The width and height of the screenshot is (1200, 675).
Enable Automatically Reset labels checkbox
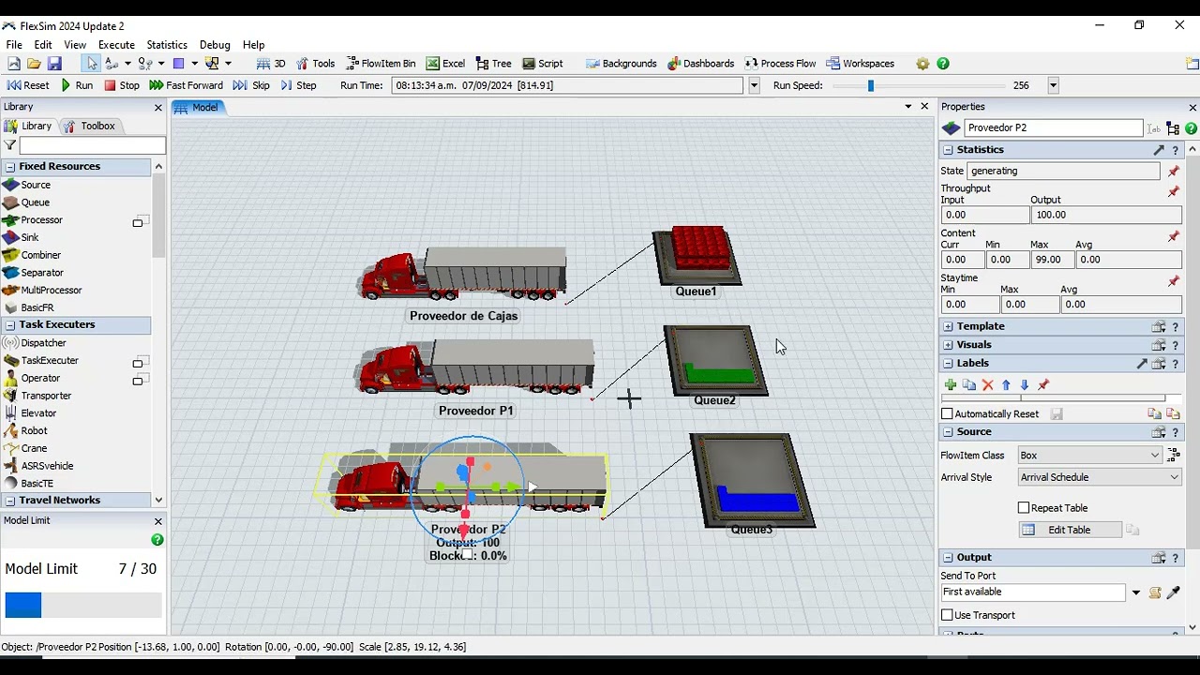point(947,414)
